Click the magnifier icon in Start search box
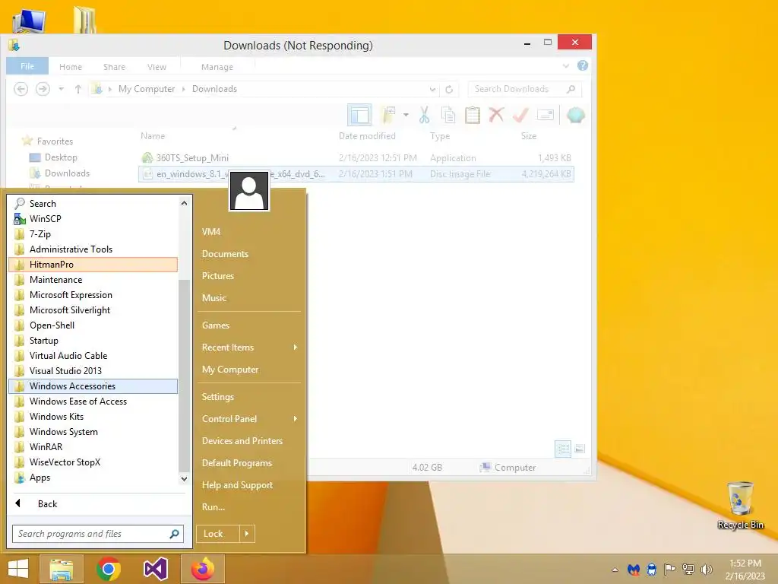Screen dimensions: 778x584 [174, 534]
